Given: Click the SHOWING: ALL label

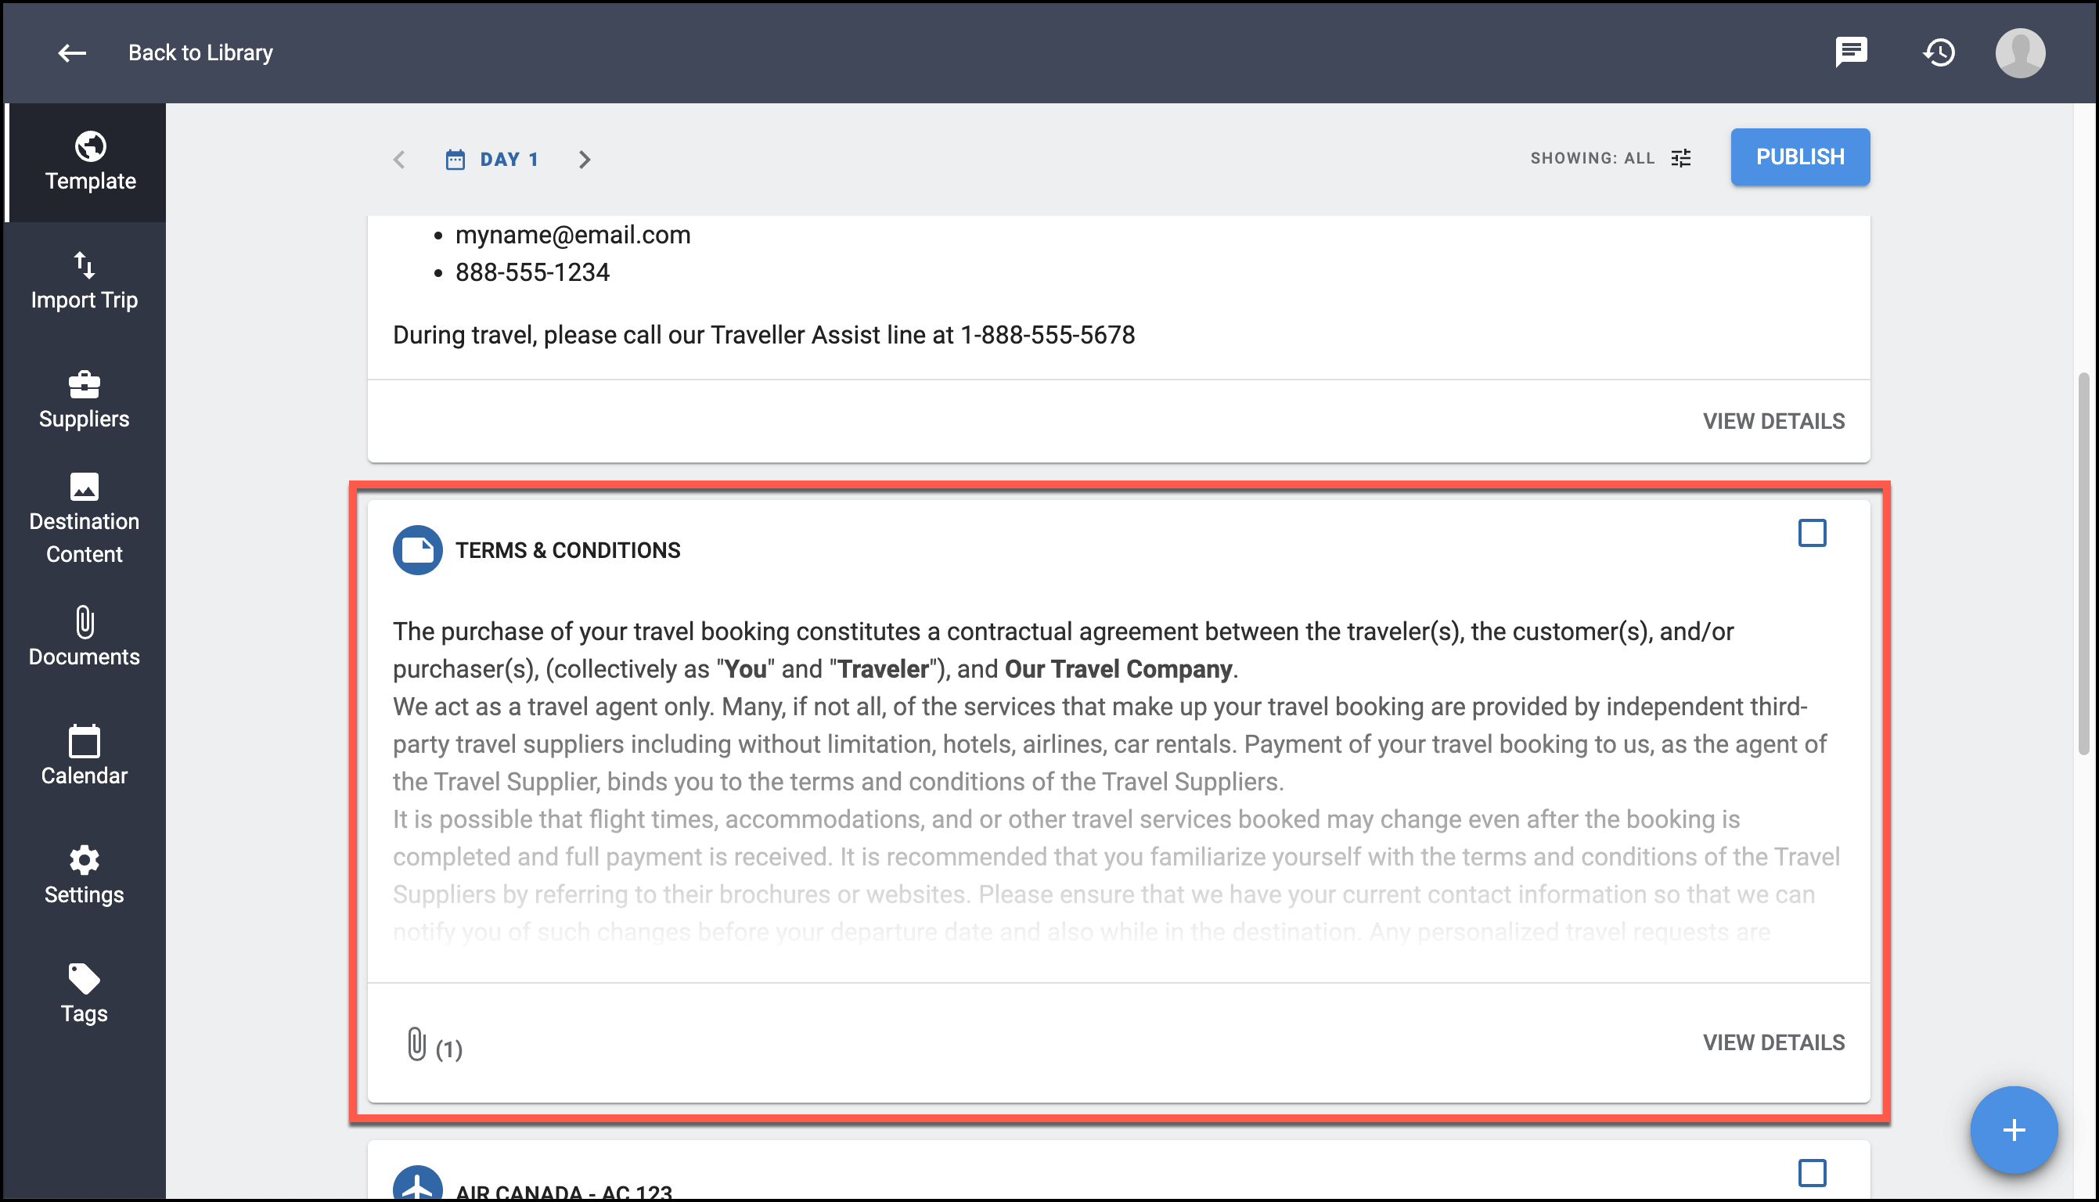Looking at the screenshot, I should tap(1592, 159).
